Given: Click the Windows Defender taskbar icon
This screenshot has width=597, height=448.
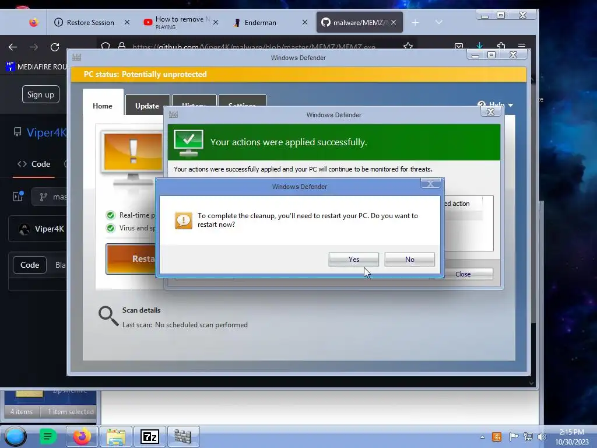Looking at the screenshot, I should point(183,436).
